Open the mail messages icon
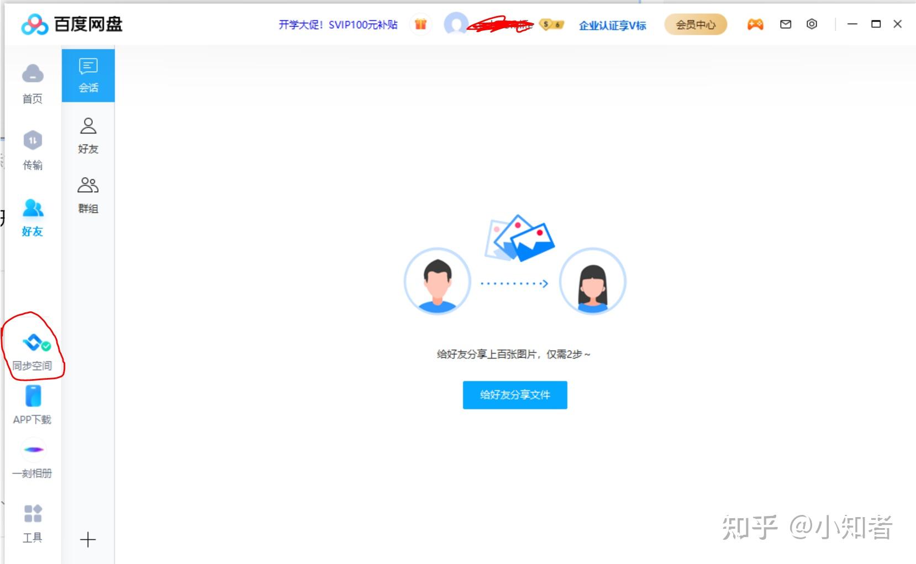Viewport: 916px width, 564px height. pyautogui.click(x=786, y=24)
